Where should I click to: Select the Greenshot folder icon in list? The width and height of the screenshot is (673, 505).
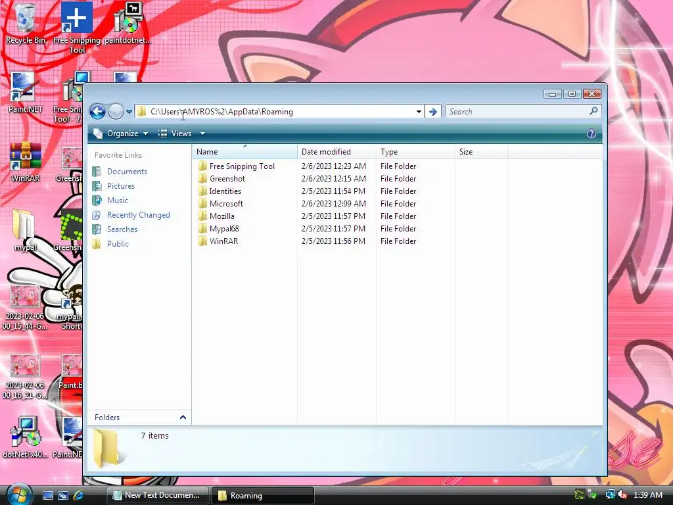(202, 179)
